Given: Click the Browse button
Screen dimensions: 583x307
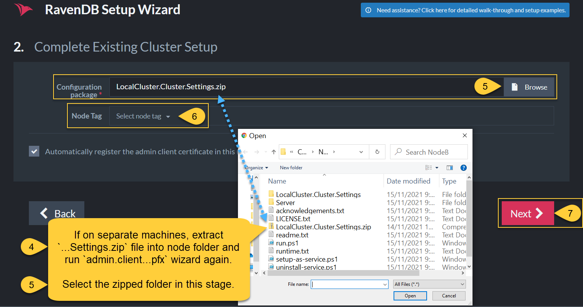Looking at the screenshot, I should 529,87.
